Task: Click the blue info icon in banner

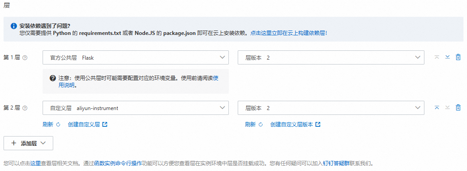Action: click(x=13, y=26)
